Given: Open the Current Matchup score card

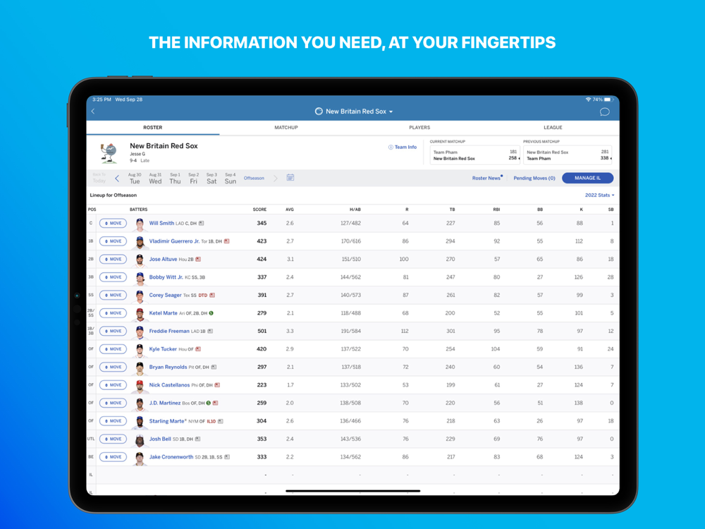Looking at the screenshot, I should (474, 155).
